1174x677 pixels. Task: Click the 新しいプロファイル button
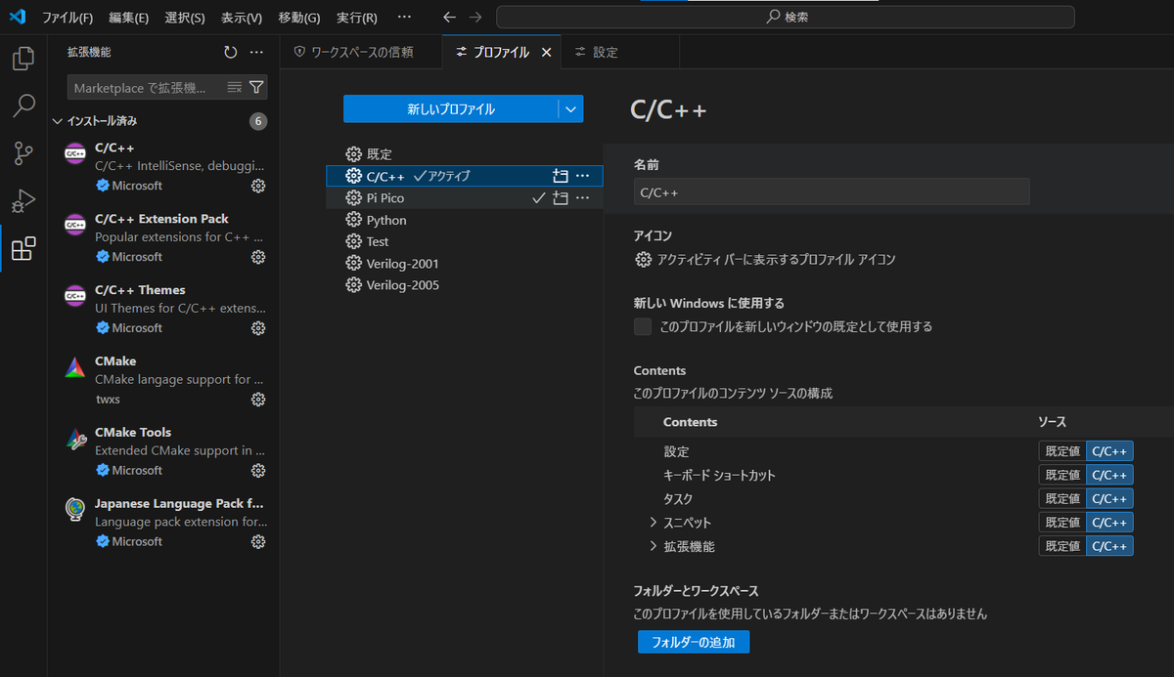click(x=451, y=109)
